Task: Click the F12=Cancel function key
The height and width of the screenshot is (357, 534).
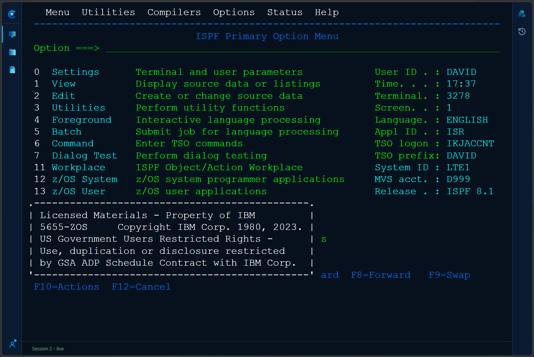Action: point(141,287)
